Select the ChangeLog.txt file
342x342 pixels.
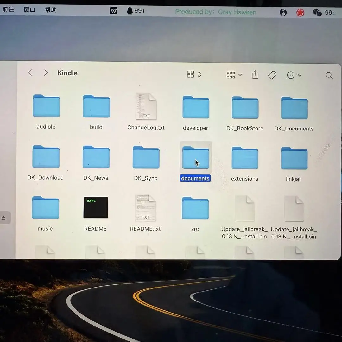point(146,107)
